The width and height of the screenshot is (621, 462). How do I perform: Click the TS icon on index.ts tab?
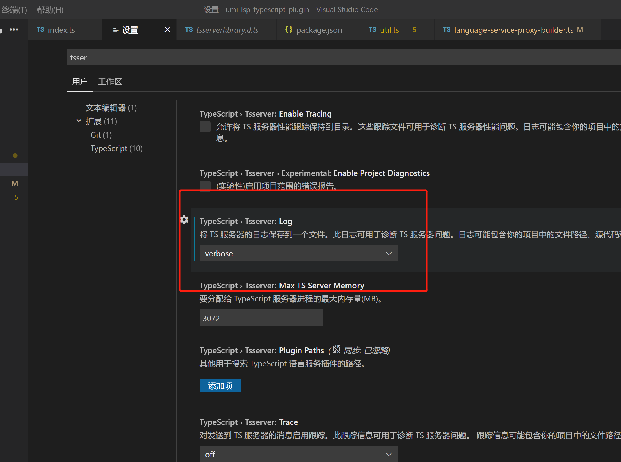point(40,30)
